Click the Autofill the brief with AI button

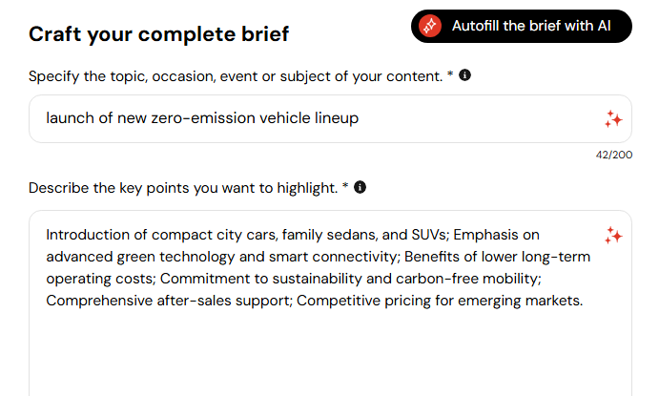point(521,26)
